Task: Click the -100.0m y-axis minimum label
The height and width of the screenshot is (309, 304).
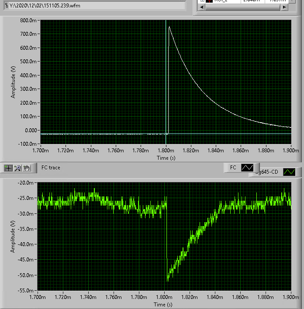Action: [x=27, y=144]
